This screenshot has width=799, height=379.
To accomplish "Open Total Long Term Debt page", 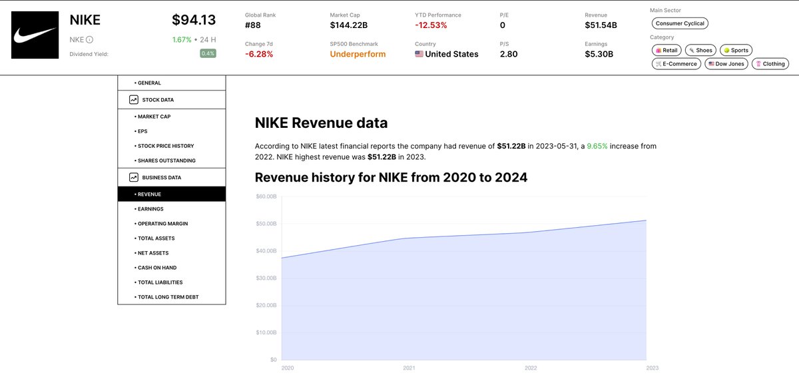I will [172, 296].
